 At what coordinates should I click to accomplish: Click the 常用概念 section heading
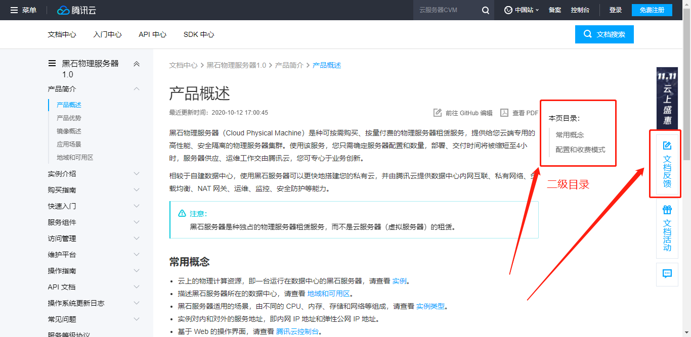coord(189,262)
